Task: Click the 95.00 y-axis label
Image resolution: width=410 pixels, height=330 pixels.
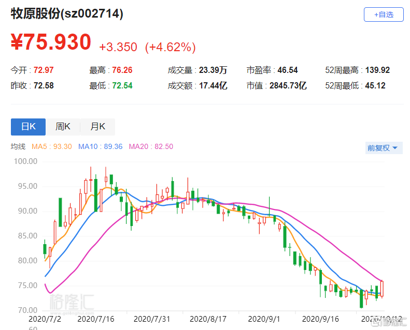Action: click(27, 186)
